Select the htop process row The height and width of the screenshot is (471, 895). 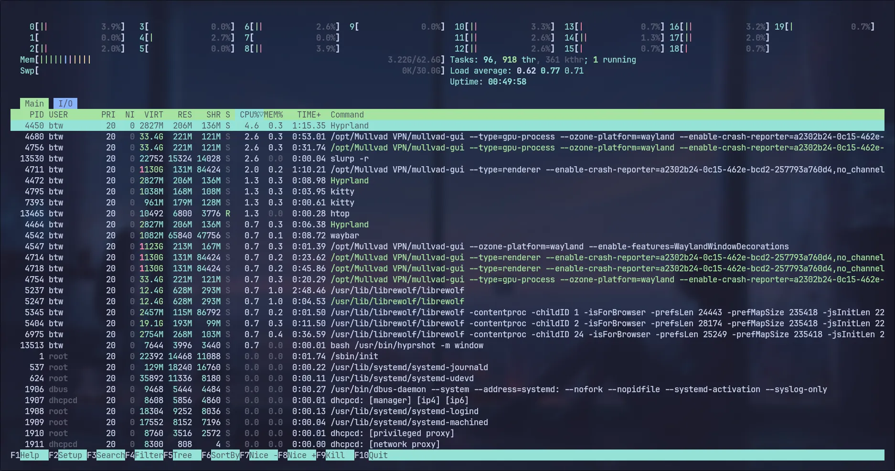click(x=191, y=214)
